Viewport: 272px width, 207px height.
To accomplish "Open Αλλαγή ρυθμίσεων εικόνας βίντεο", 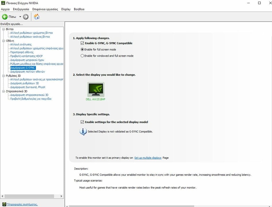I will 30,37.
